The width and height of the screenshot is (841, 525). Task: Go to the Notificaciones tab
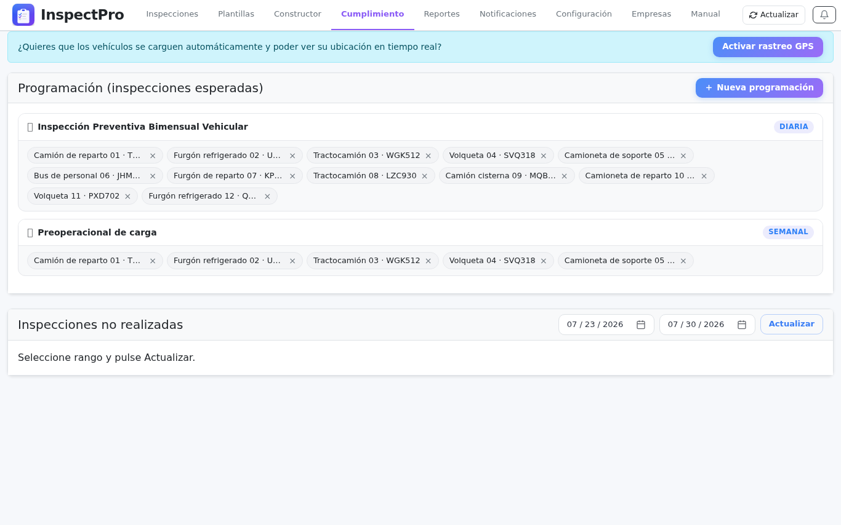tap(508, 14)
